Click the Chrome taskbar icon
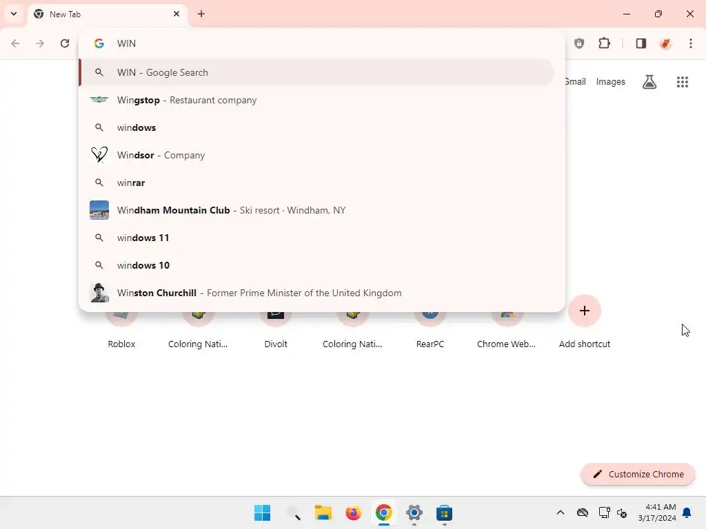The width and height of the screenshot is (706, 529). pyautogui.click(x=383, y=512)
